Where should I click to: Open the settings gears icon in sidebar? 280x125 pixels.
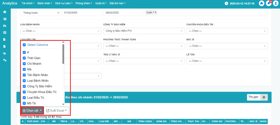point(5,60)
